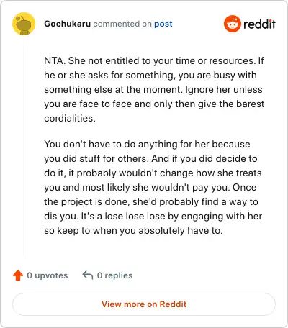Click the "View more on Reddit" button

click(144, 304)
